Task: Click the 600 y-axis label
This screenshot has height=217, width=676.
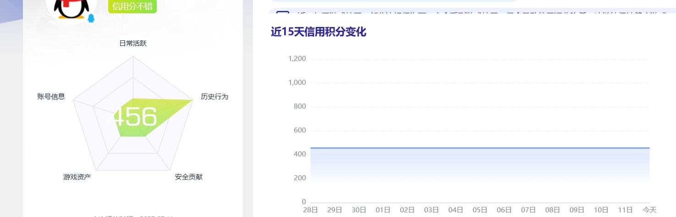Action: coord(300,130)
